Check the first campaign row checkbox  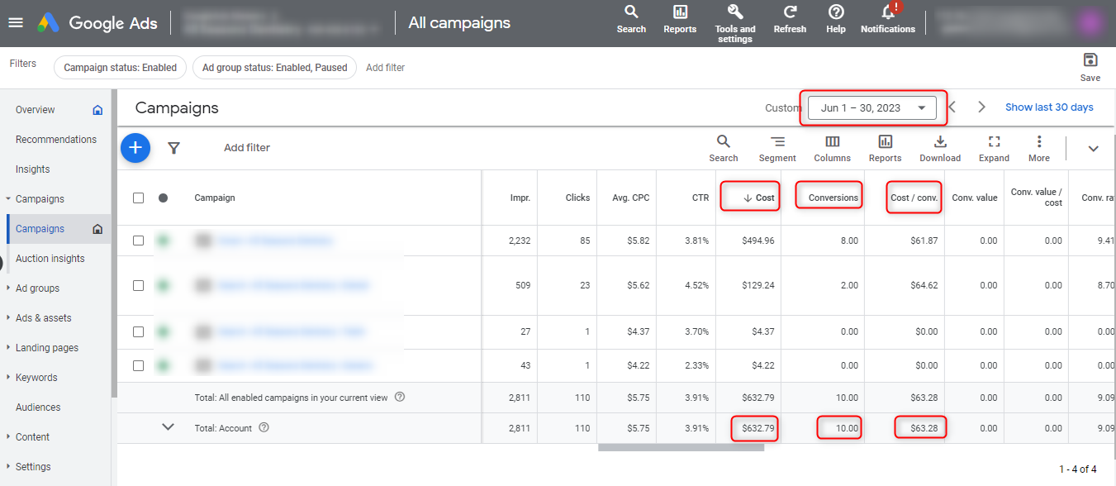[139, 241]
